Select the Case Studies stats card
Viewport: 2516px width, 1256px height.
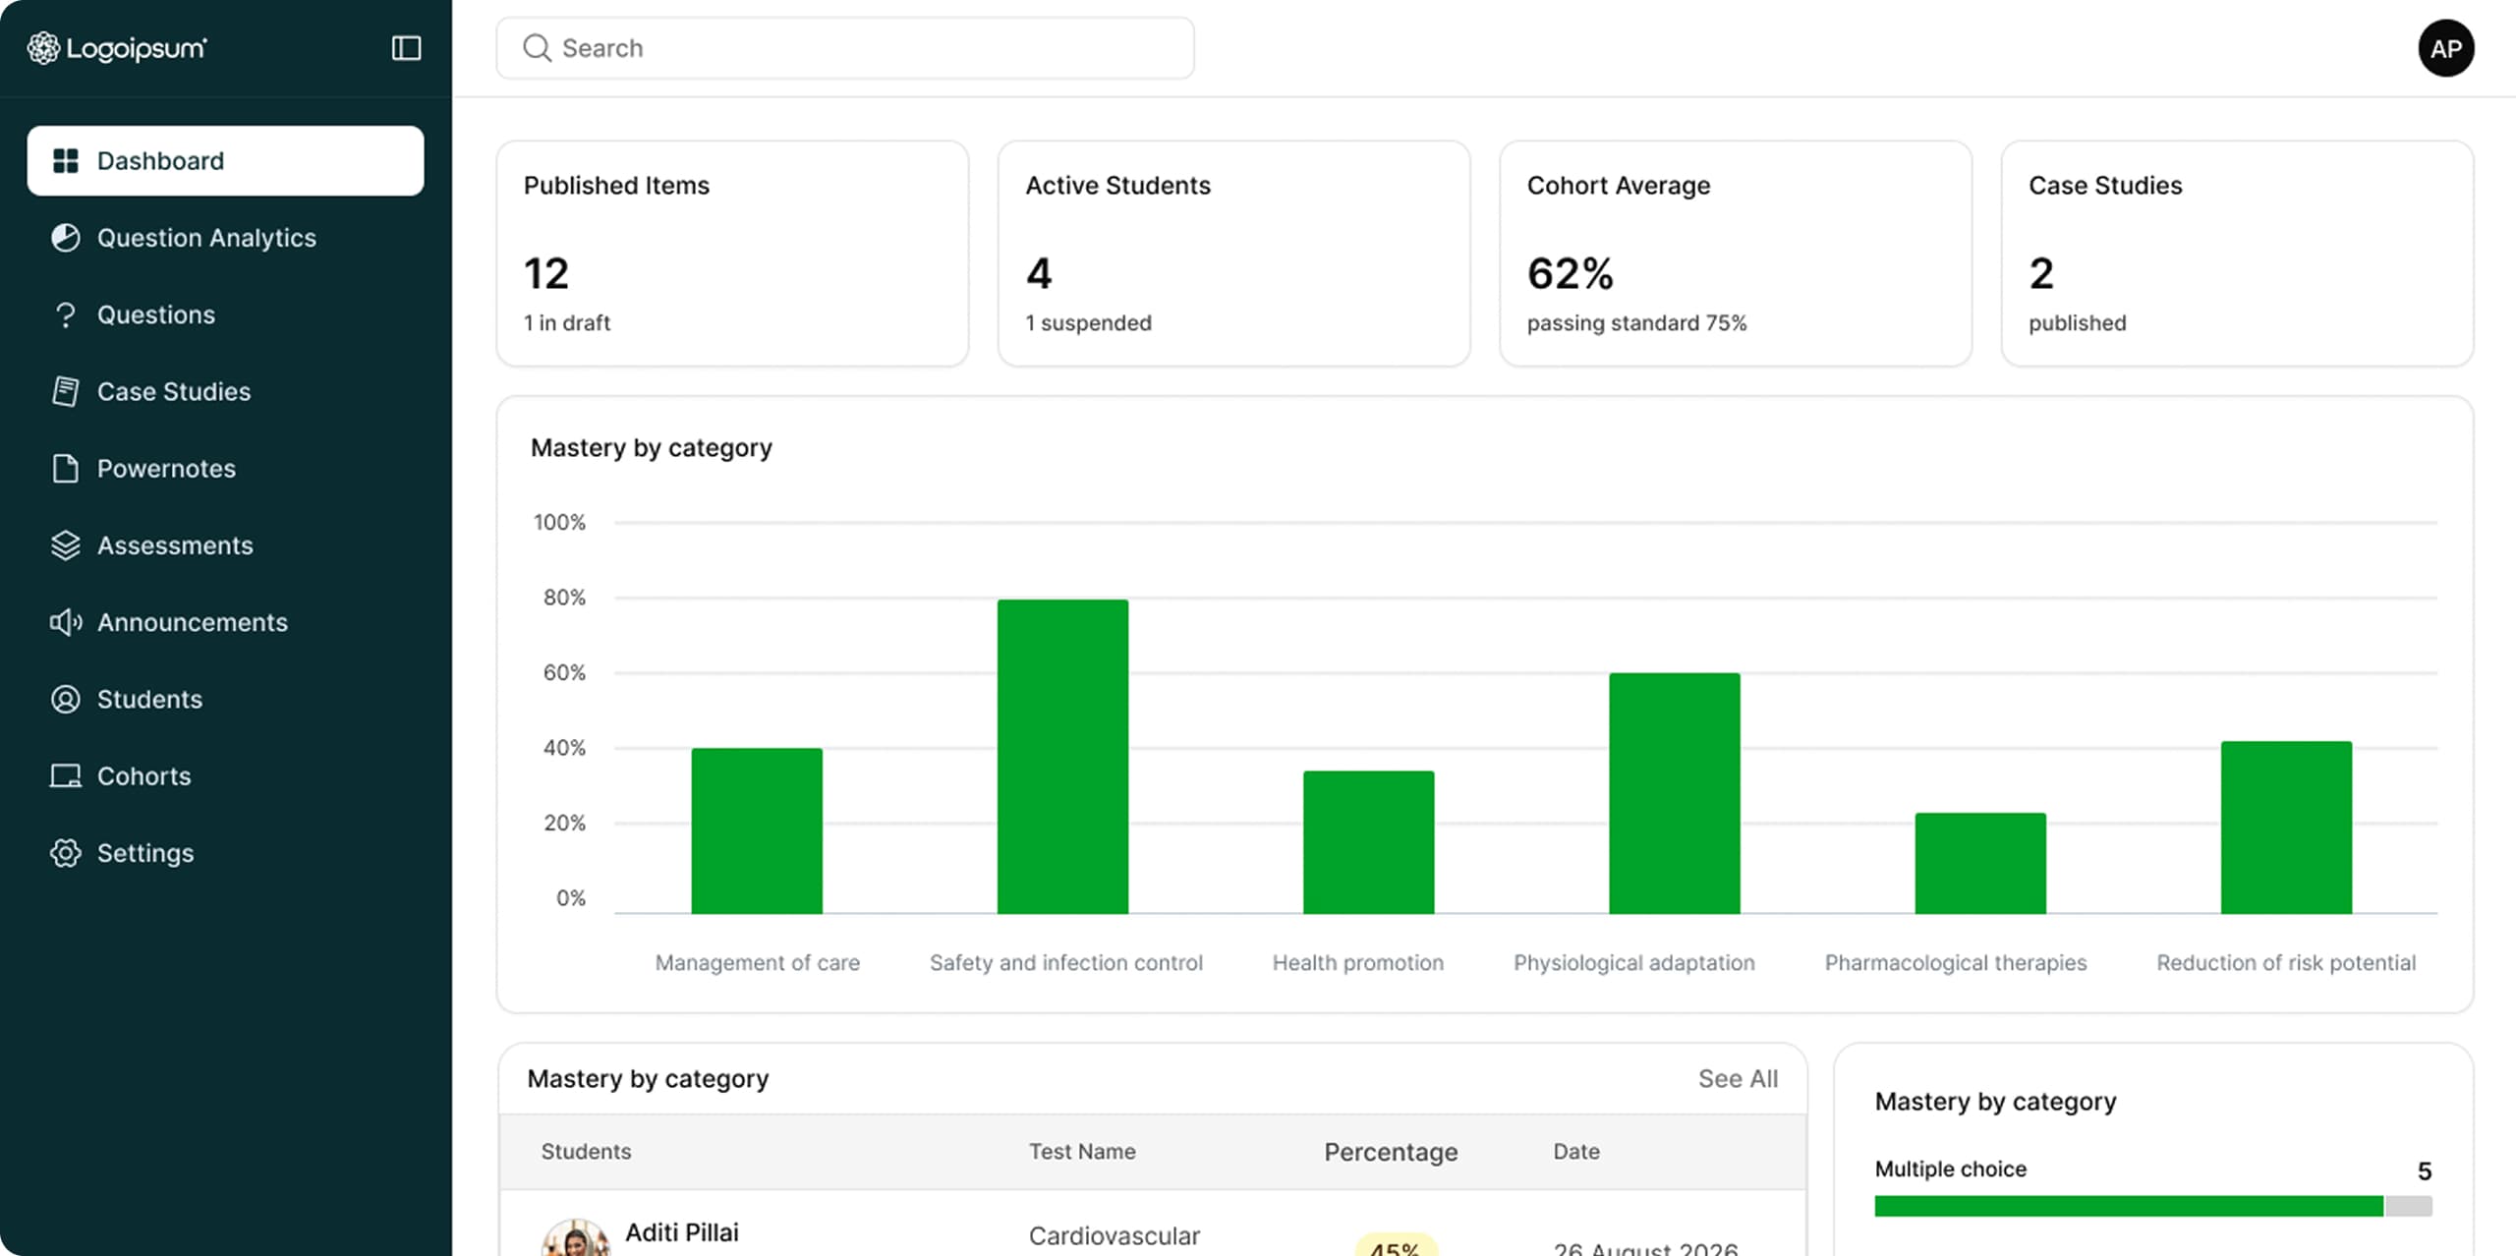click(2237, 254)
